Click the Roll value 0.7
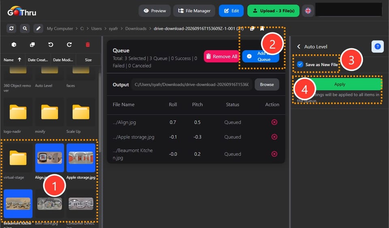This screenshot has height=228, width=389. pyautogui.click(x=173, y=122)
